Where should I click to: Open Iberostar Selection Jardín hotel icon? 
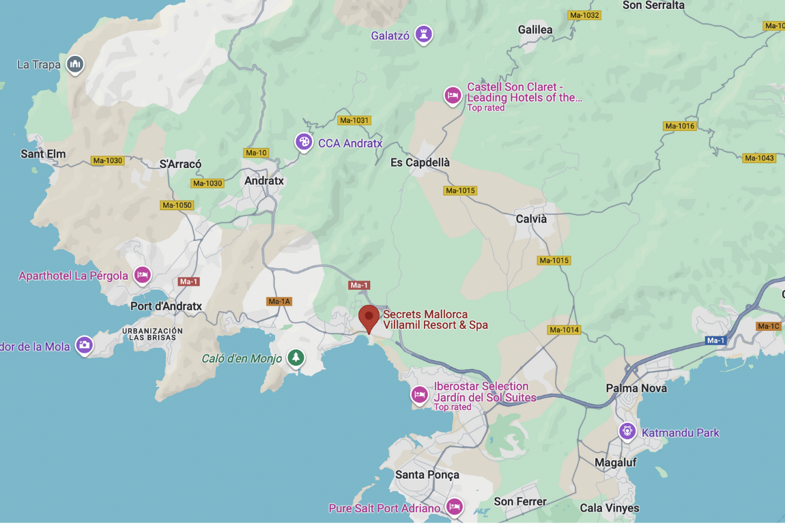(420, 395)
